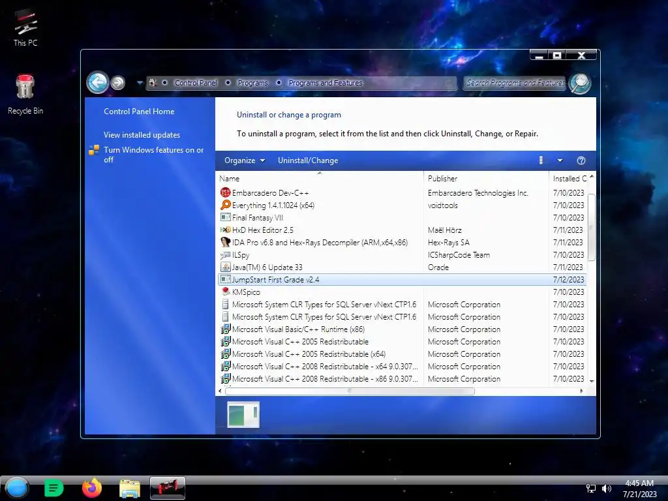This screenshot has height=501, width=668.
Task: Click the Final Fantasy VII icon
Action: click(225, 217)
